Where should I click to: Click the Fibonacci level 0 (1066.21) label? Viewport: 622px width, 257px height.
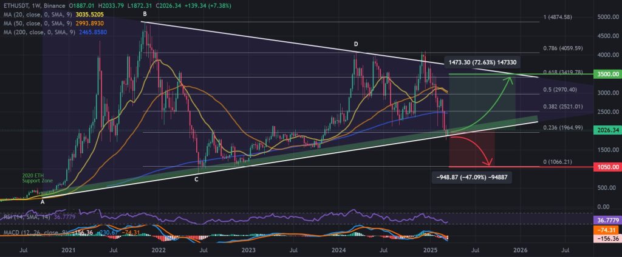click(558, 162)
